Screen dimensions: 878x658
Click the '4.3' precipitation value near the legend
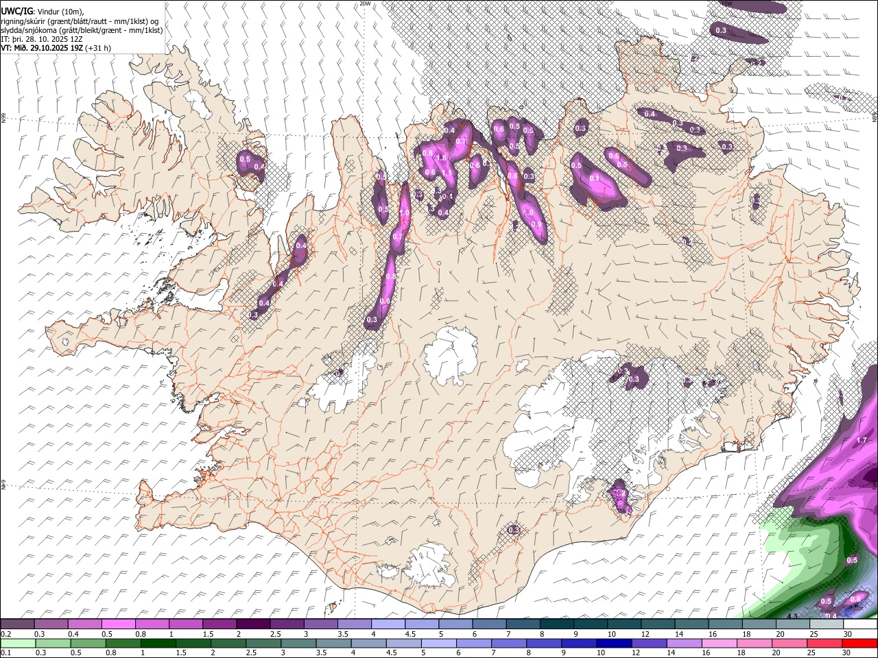tap(792, 616)
